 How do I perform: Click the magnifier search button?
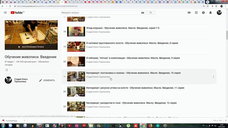point(151,13)
